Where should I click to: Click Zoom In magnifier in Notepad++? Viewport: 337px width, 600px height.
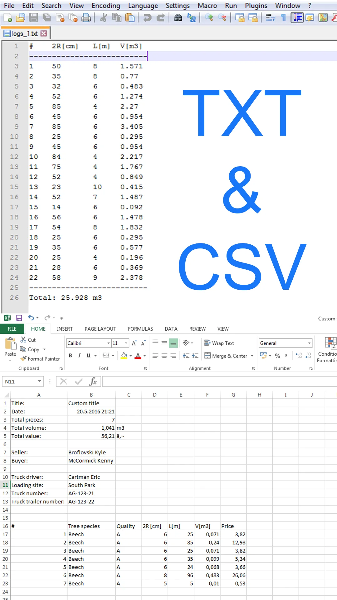coord(209,18)
